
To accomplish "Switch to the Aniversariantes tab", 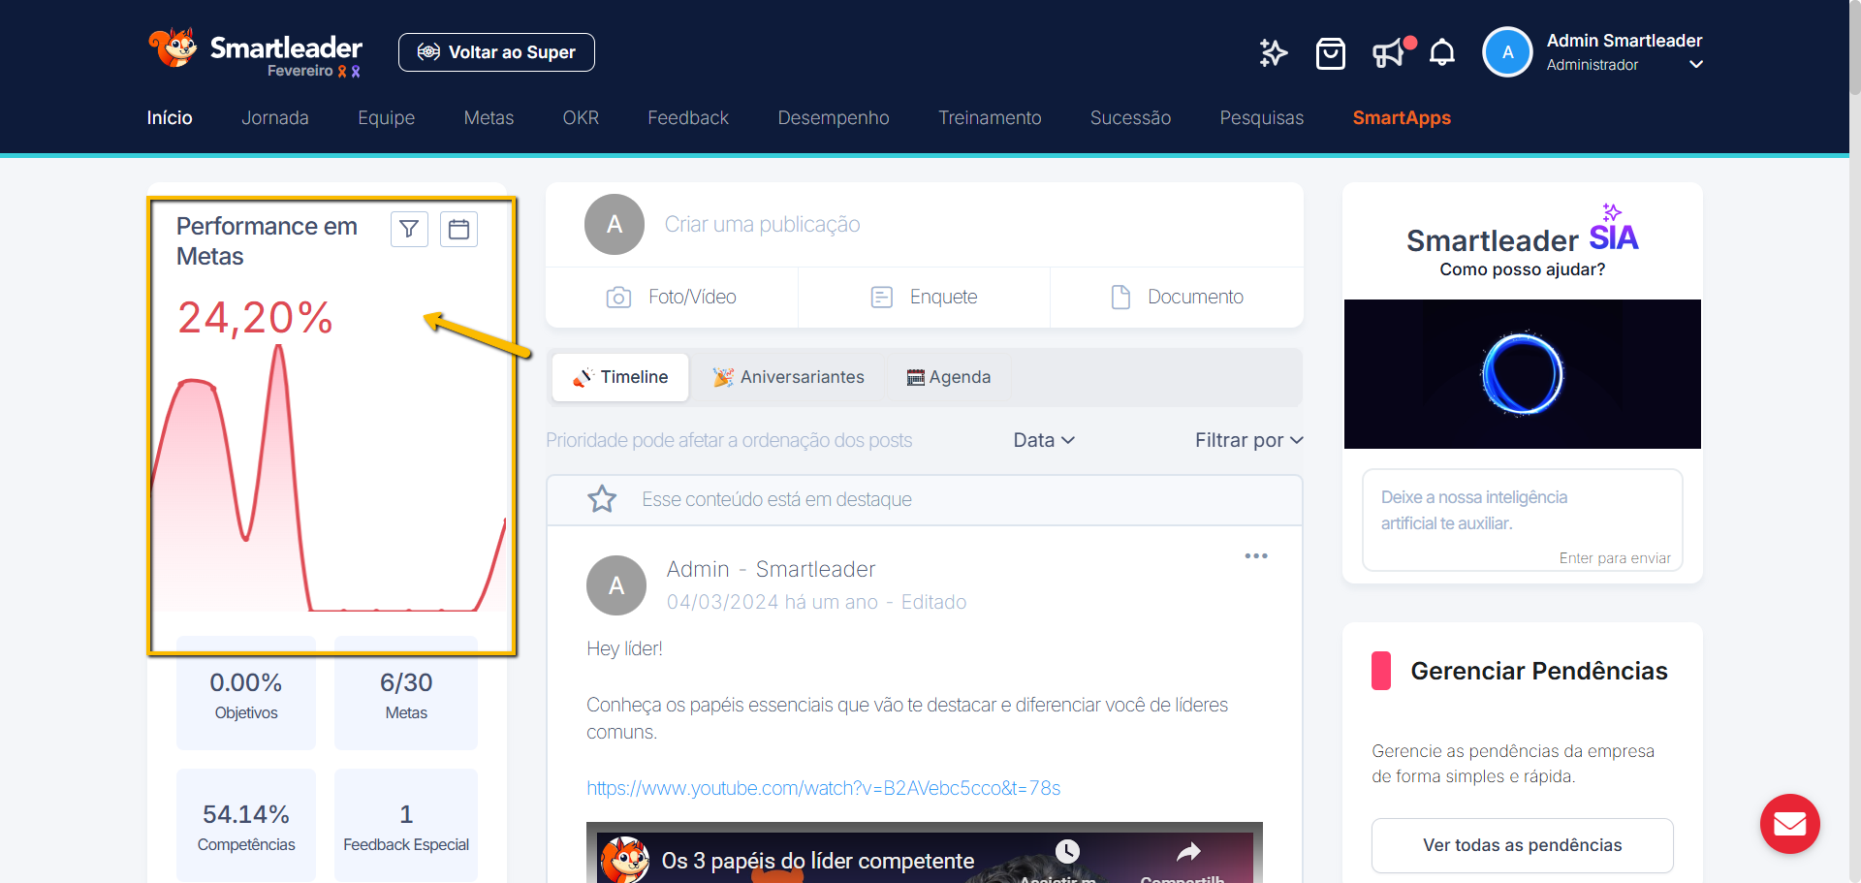I will pyautogui.click(x=788, y=377).
